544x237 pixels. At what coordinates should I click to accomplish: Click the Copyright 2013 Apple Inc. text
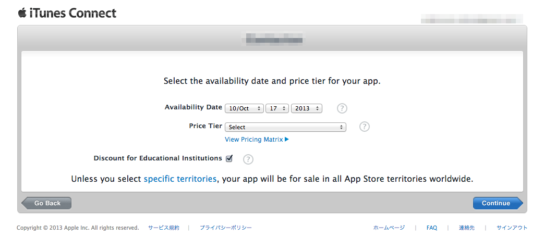pos(78,228)
